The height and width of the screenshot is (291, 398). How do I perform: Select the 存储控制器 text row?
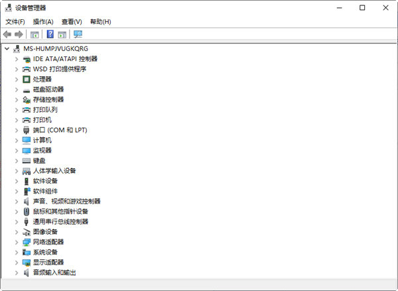click(x=48, y=99)
